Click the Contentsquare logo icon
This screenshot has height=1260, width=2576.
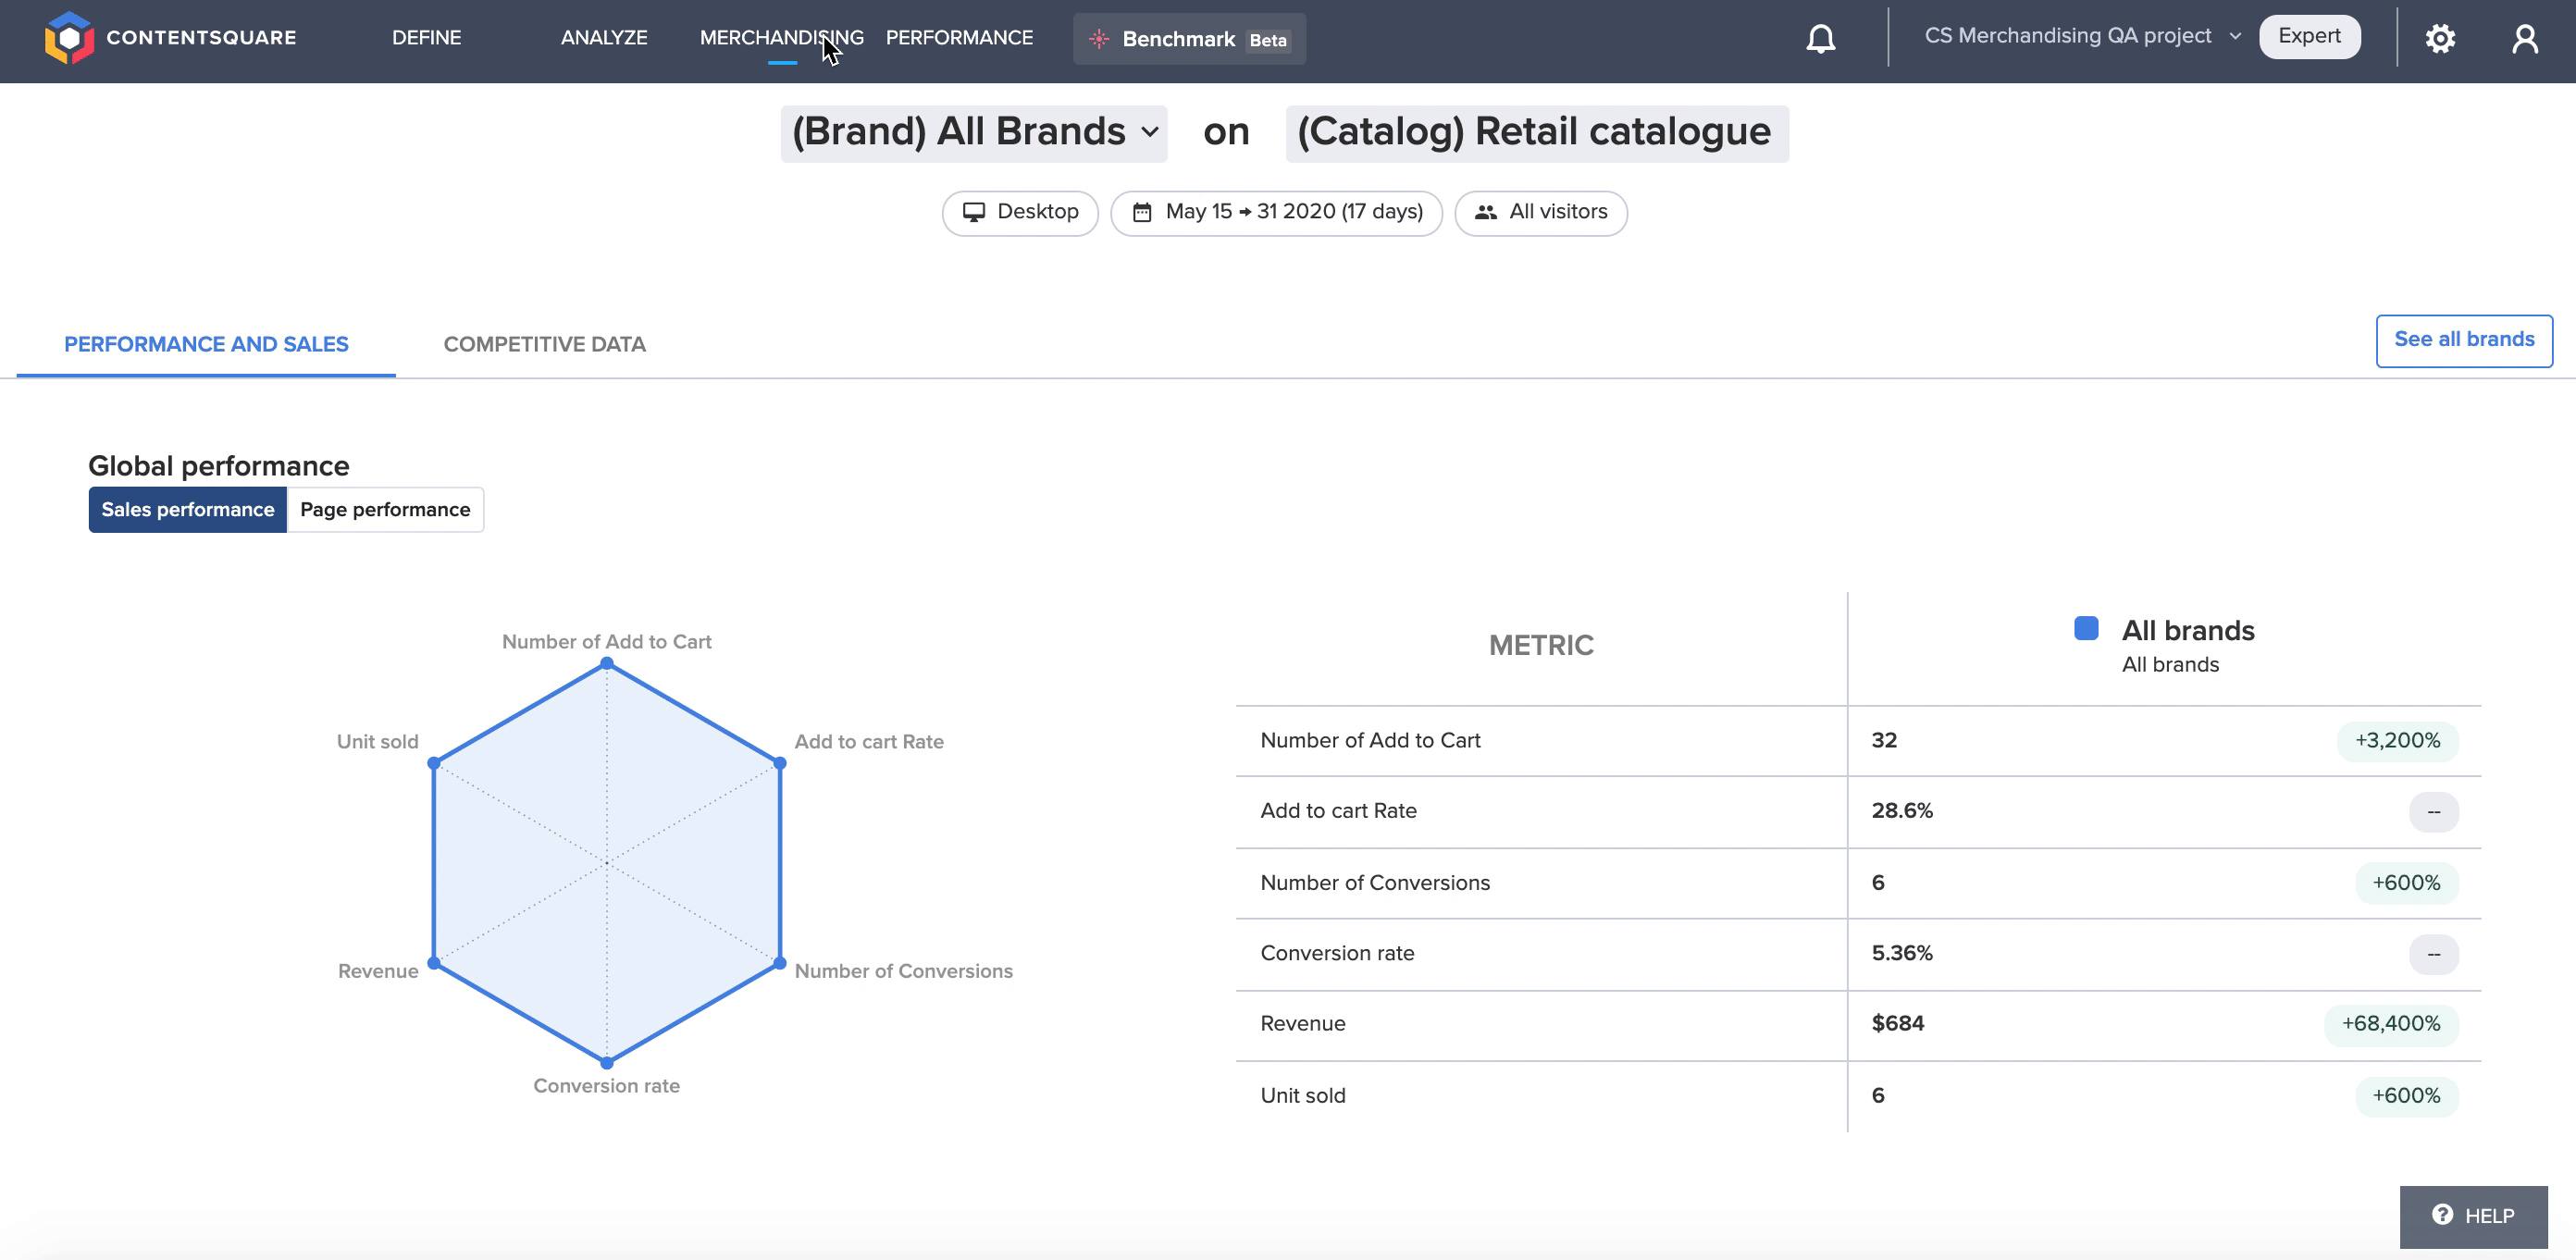pos(69,38)
